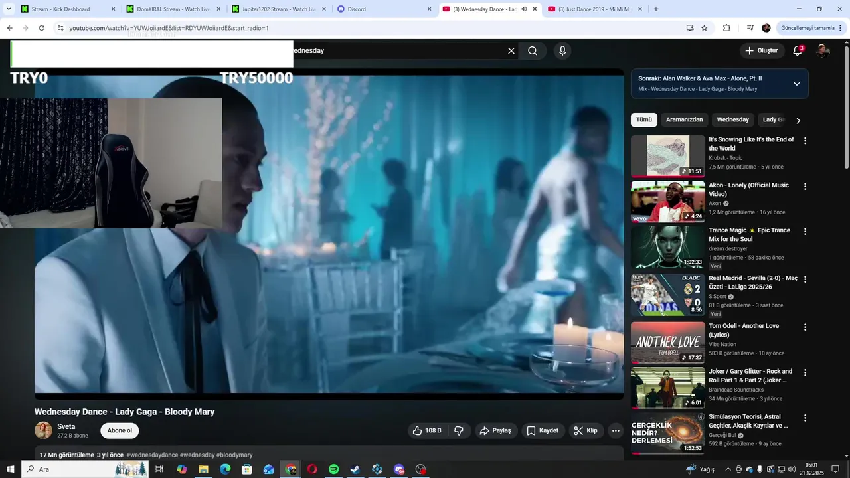
Task: Click the install app icon in address bar
Action: click(x=690, y=28)
